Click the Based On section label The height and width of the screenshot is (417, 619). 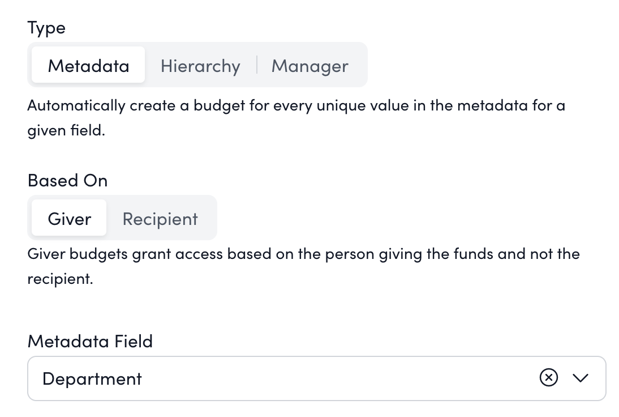[x=67, y=180]
